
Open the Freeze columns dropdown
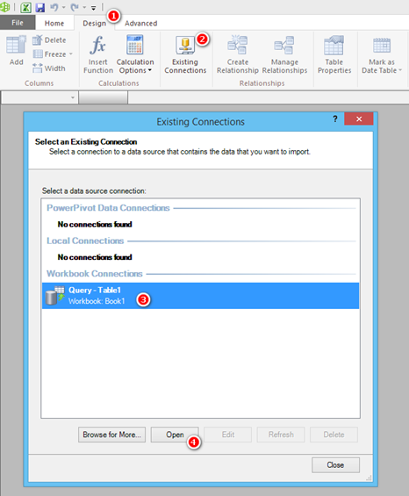tap(53, 54)
